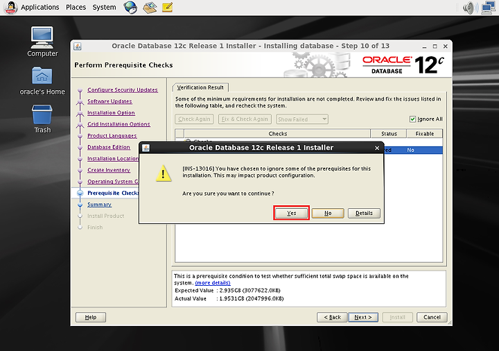This screenshot has width=499, height=351.
Task: Go to Installation Option step
Action: (111, 113)
